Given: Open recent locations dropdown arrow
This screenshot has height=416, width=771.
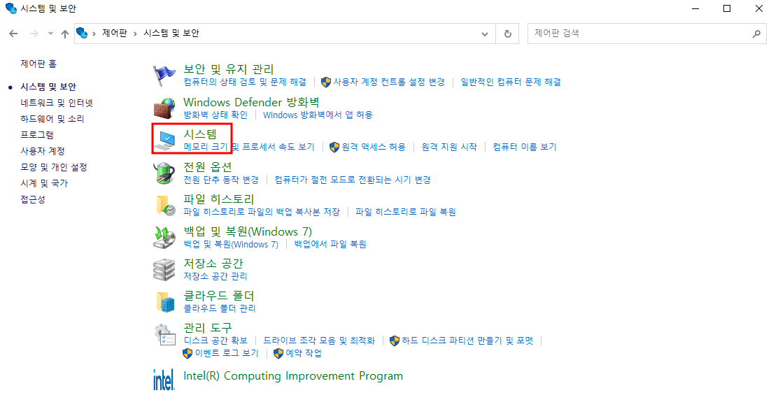Looking at the screenshot, I should coord(50,34).
